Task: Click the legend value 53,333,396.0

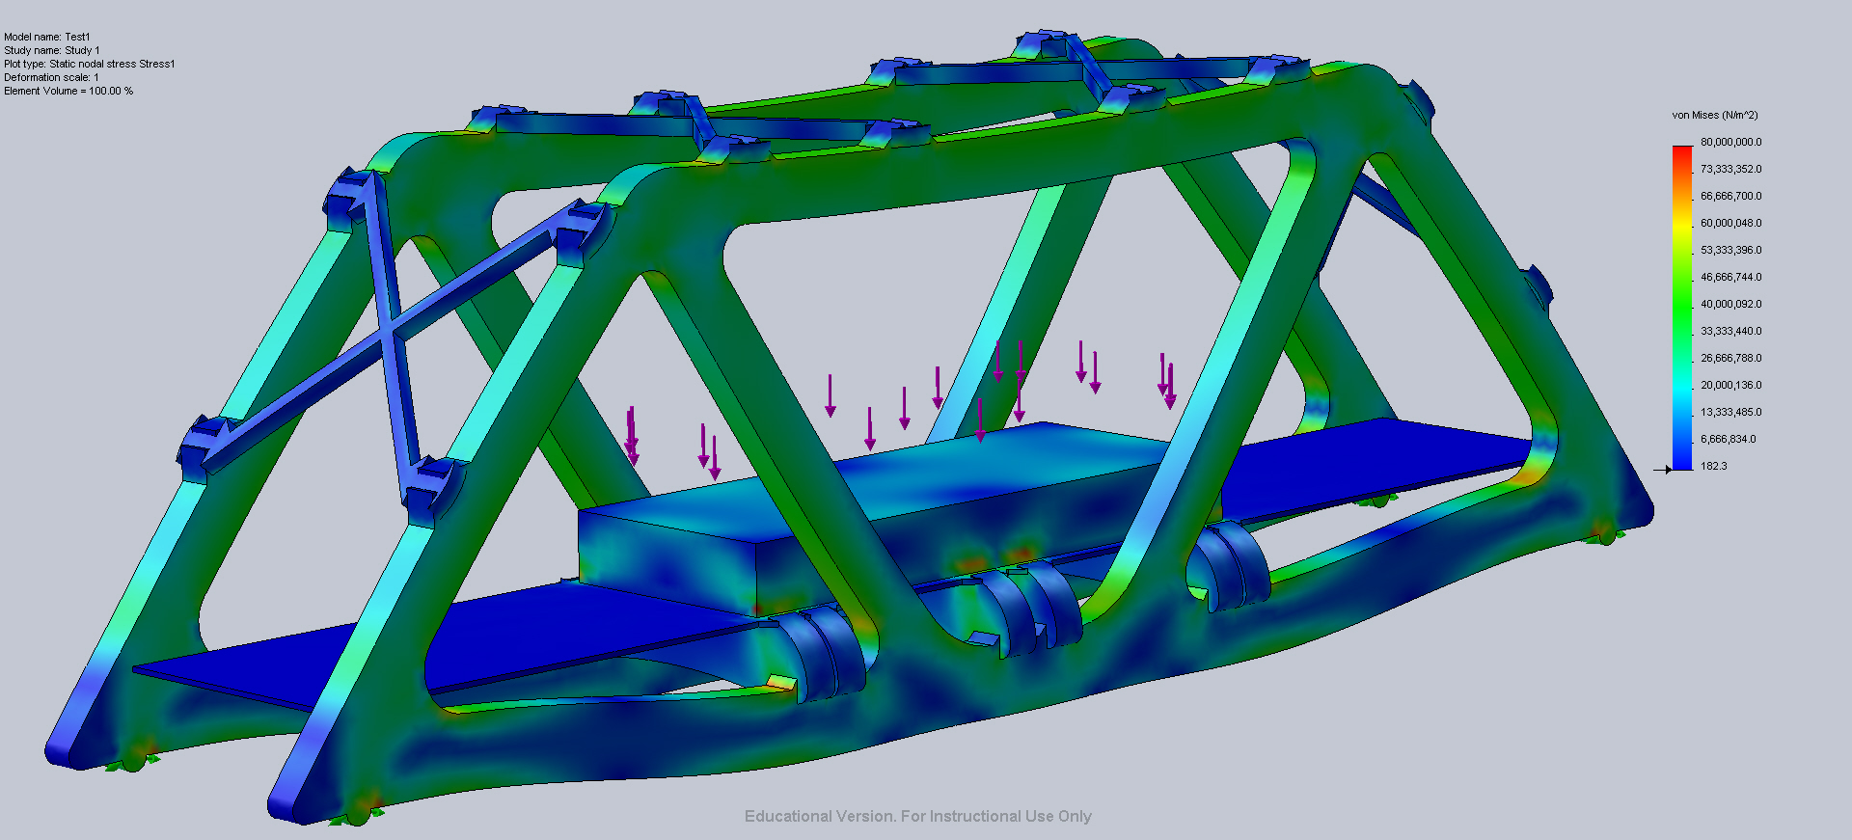Action: (1730, 250)
